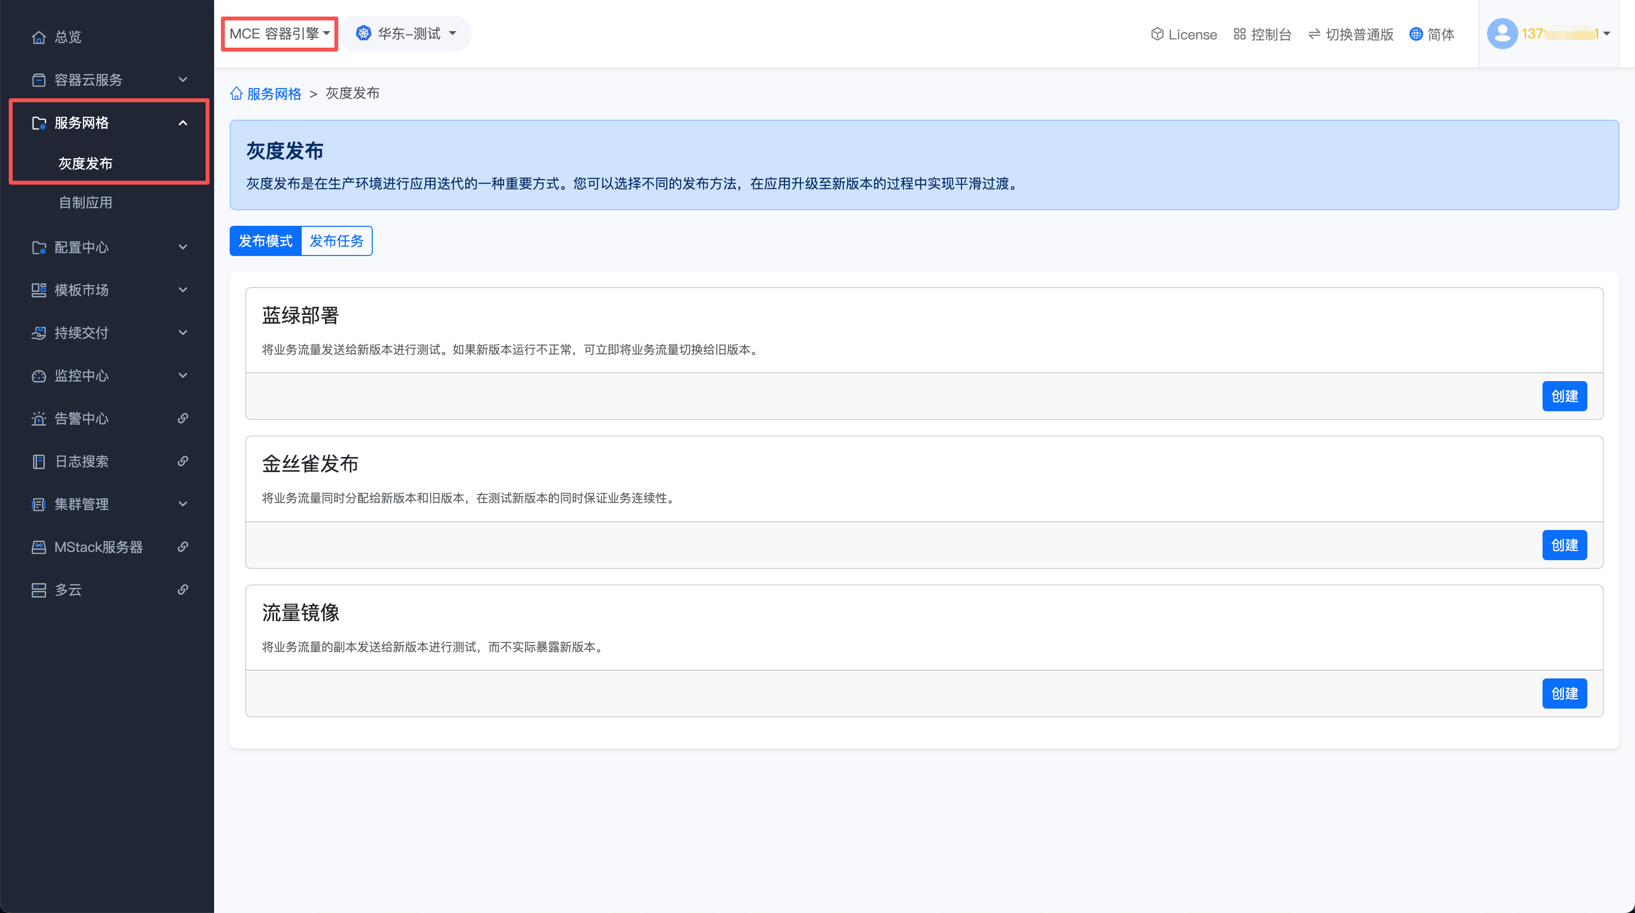Image resolution: width=1635 pixels, height=913 pixels.
Task: Open the MCE 容器引擎 dropdown
Action: [x=279, y=34]
